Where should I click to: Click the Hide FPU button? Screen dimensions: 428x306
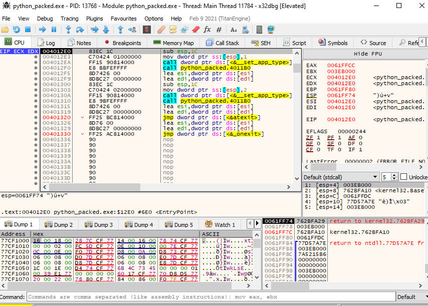367,54
